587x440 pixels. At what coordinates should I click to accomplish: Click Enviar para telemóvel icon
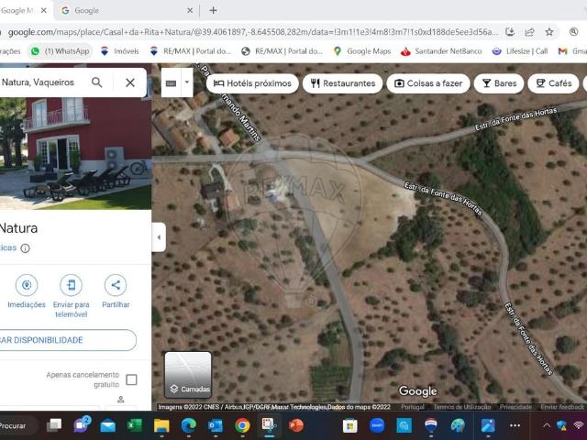(x=72, y=285)
